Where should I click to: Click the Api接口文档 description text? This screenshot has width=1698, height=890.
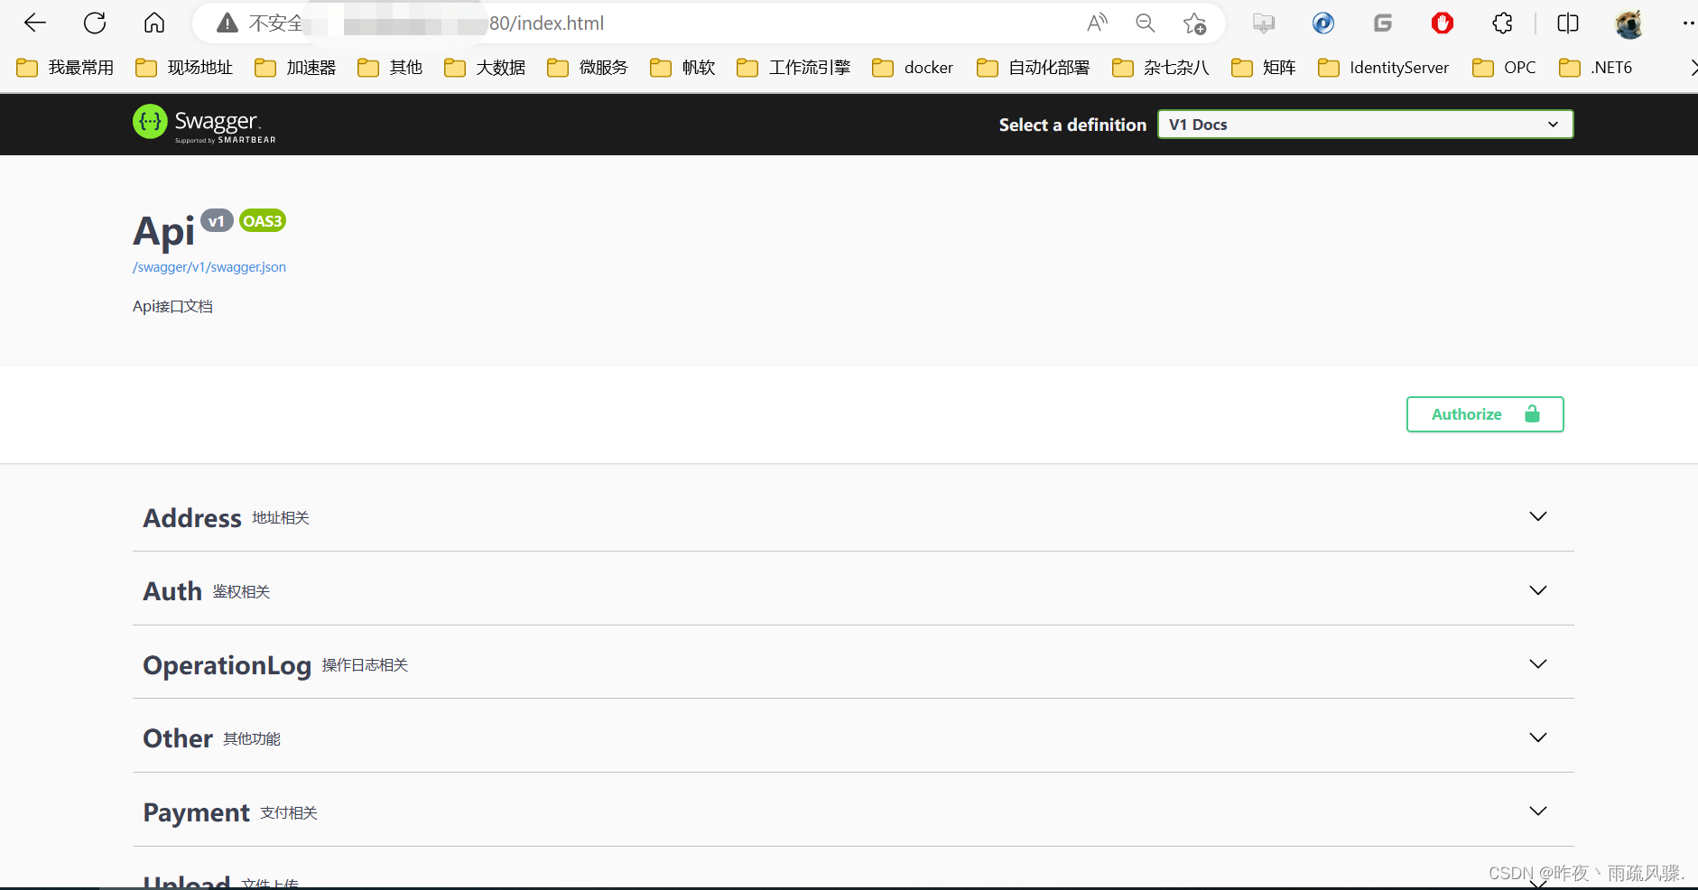172,307
